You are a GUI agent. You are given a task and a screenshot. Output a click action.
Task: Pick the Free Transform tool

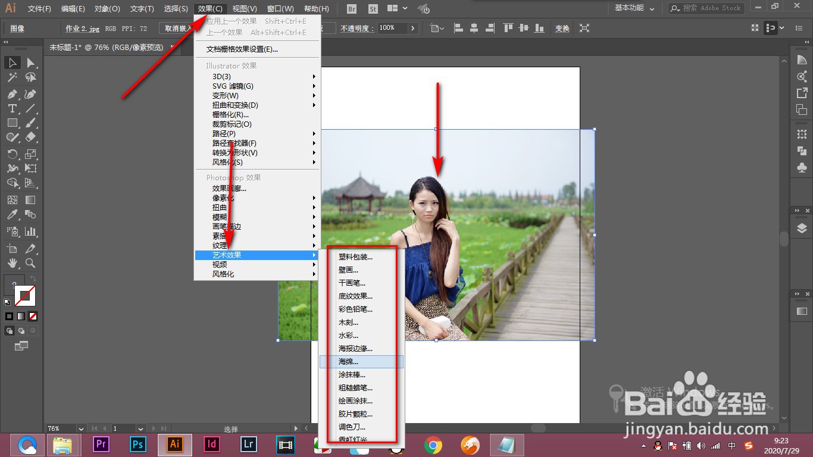coord(30,168)
